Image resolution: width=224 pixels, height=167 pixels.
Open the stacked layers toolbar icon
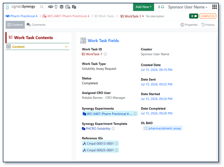tap(62, 7)
